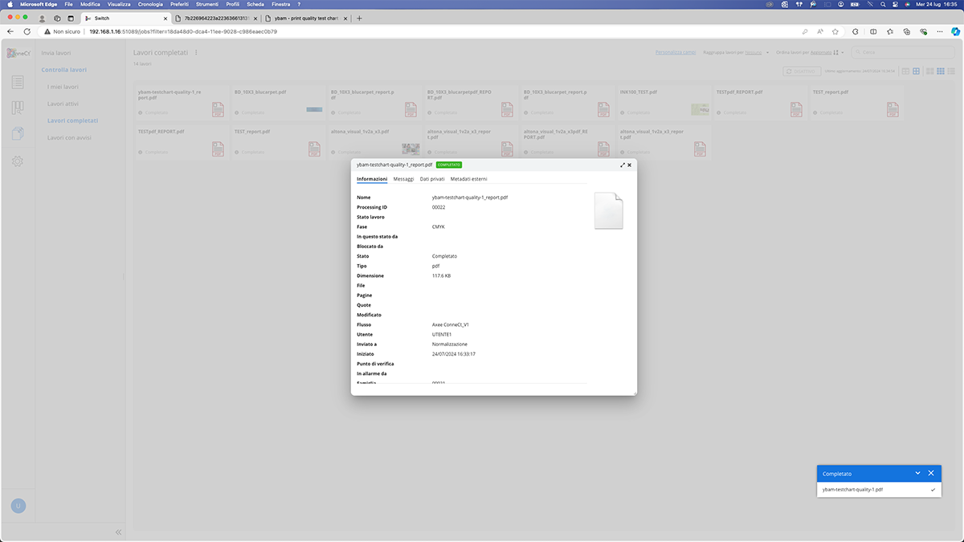Switch to the Dati privati tab

(432, 179)
